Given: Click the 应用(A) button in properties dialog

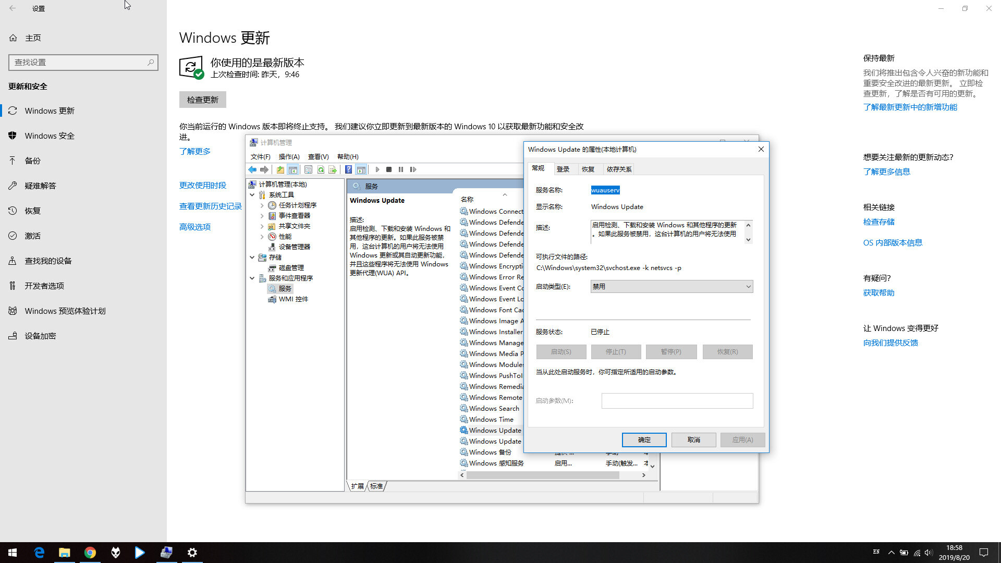Looking at the screenshot, I should pos(742,440).
